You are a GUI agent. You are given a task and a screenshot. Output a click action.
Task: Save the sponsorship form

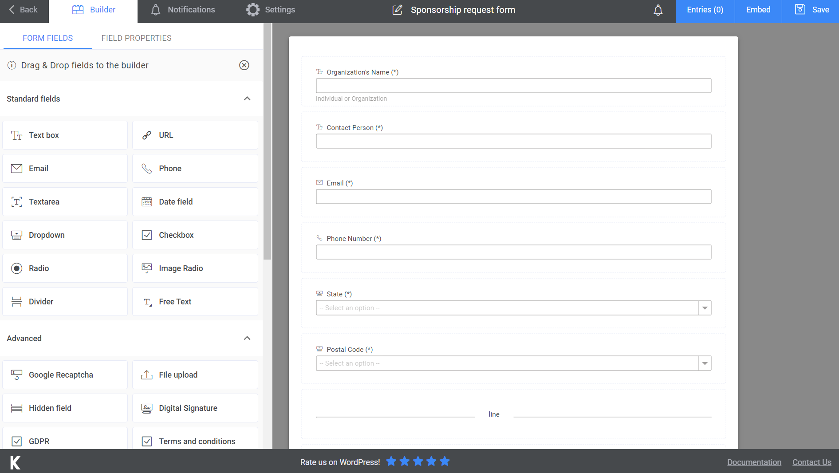[811, 10]
